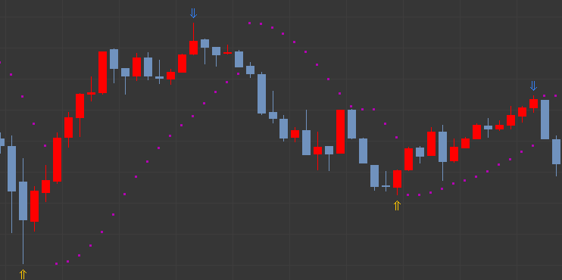Click the tall blue candle starting the main decline
Screen dimensions: 562x280
pyautogui.click(x=261, y=93)
